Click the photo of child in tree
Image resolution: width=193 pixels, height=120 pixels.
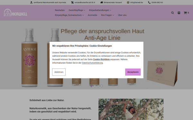pos(131,109)
